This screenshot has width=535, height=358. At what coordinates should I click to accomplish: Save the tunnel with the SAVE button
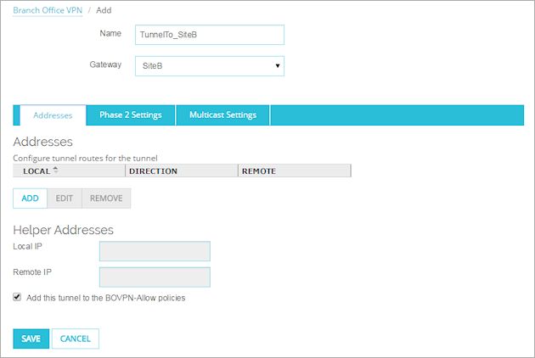[x=31, y=338]
